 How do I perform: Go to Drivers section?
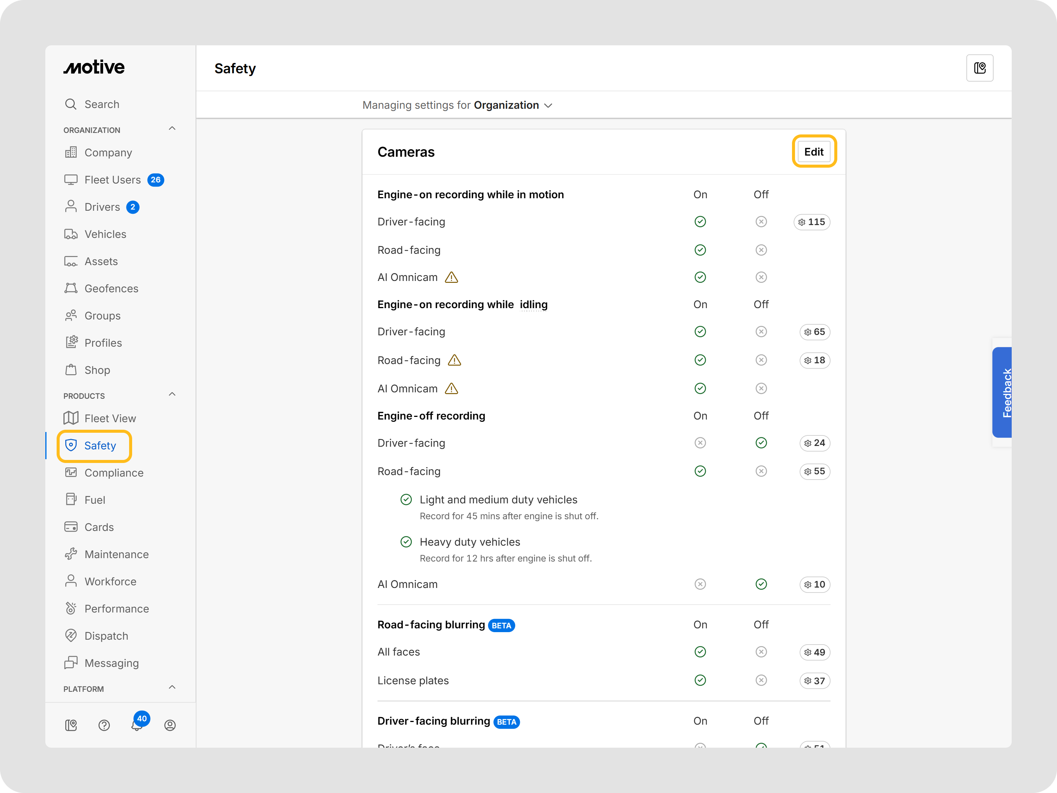click(x=102, y=207)
